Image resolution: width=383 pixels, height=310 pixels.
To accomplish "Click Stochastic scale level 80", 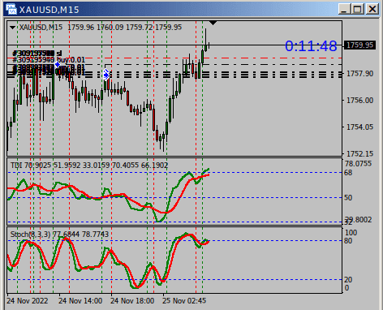I will pyautogui.click(x=348, y=241).
